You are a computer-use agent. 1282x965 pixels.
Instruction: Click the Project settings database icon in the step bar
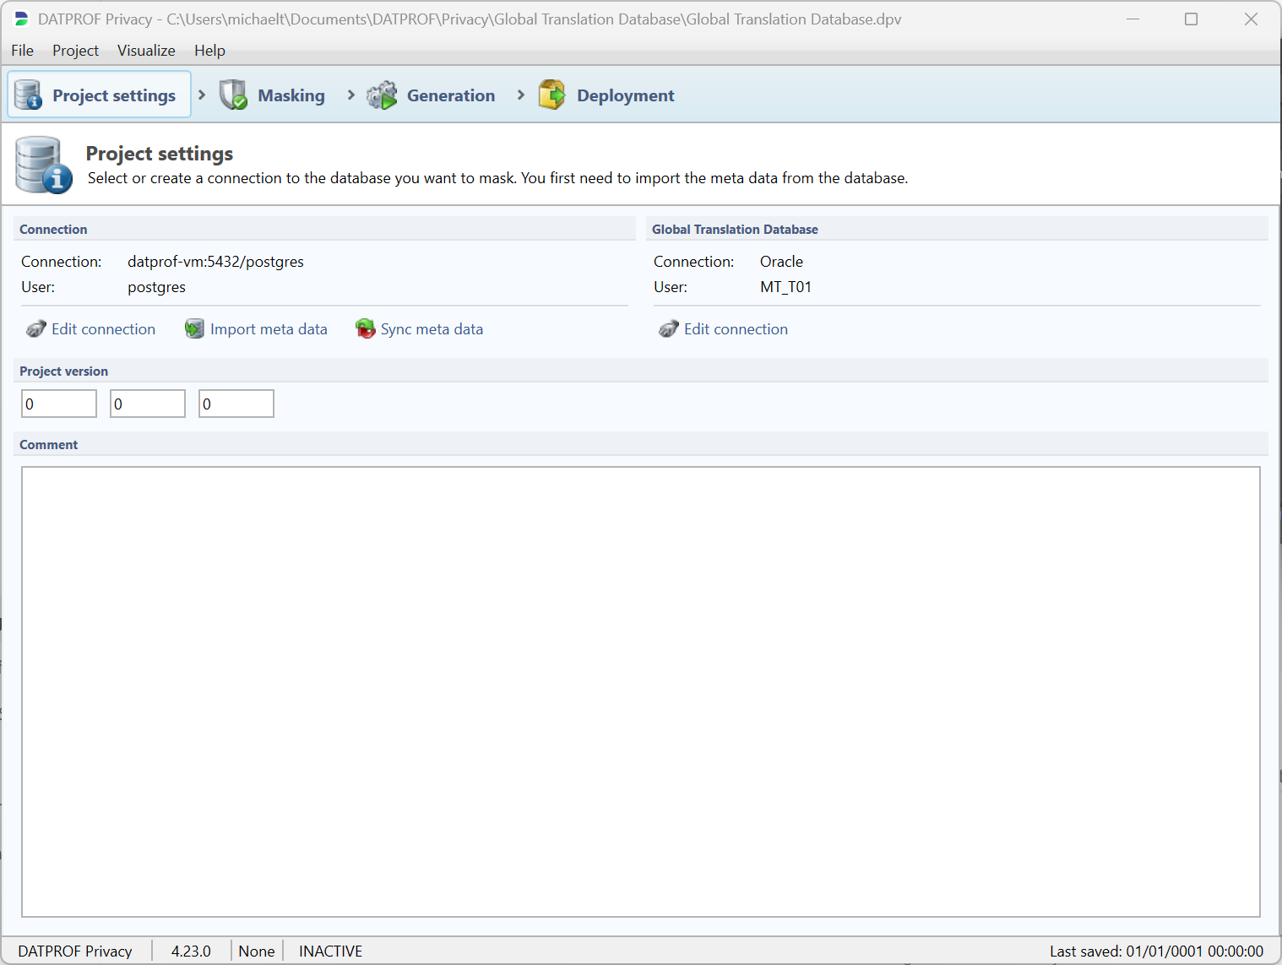coord(28,95)
